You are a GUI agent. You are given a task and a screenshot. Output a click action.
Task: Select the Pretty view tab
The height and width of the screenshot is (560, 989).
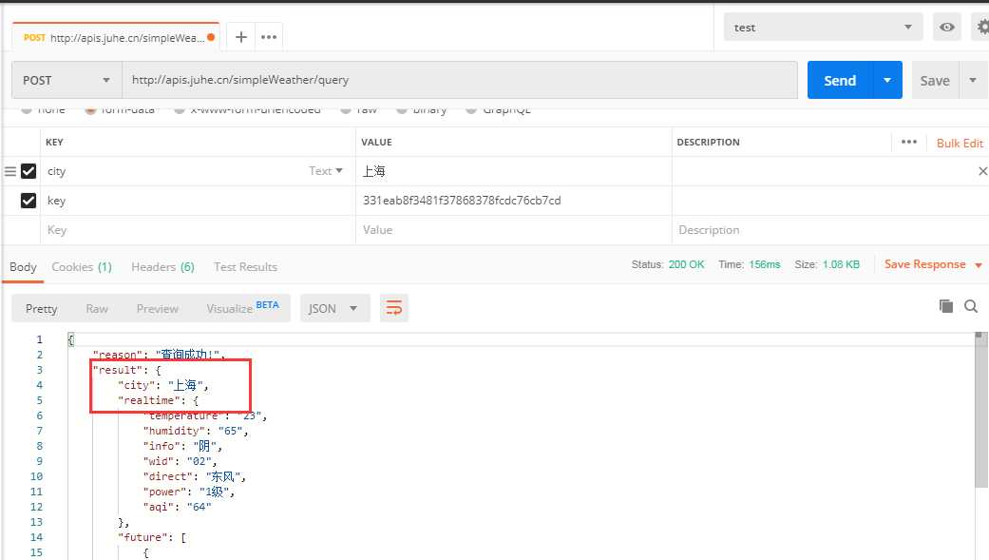(42, 309)
